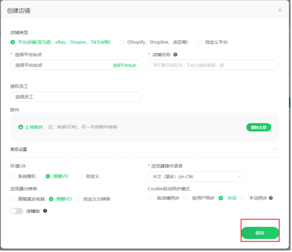Click the 选择平台站点 input field
Viewport: 292px width, 252px height.
pyautogui.click(x=76, y=65)
